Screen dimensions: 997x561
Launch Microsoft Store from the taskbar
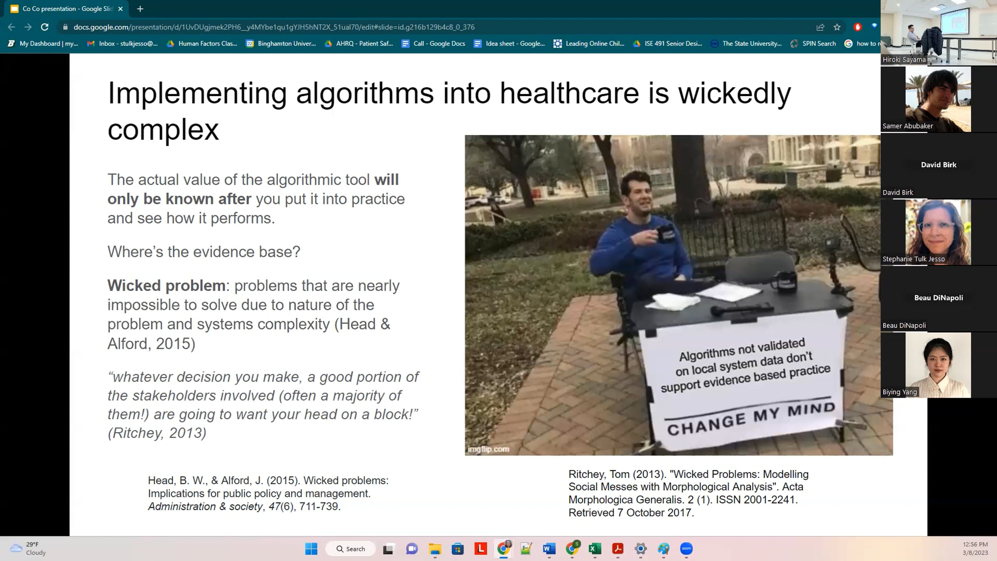(458, 549)
